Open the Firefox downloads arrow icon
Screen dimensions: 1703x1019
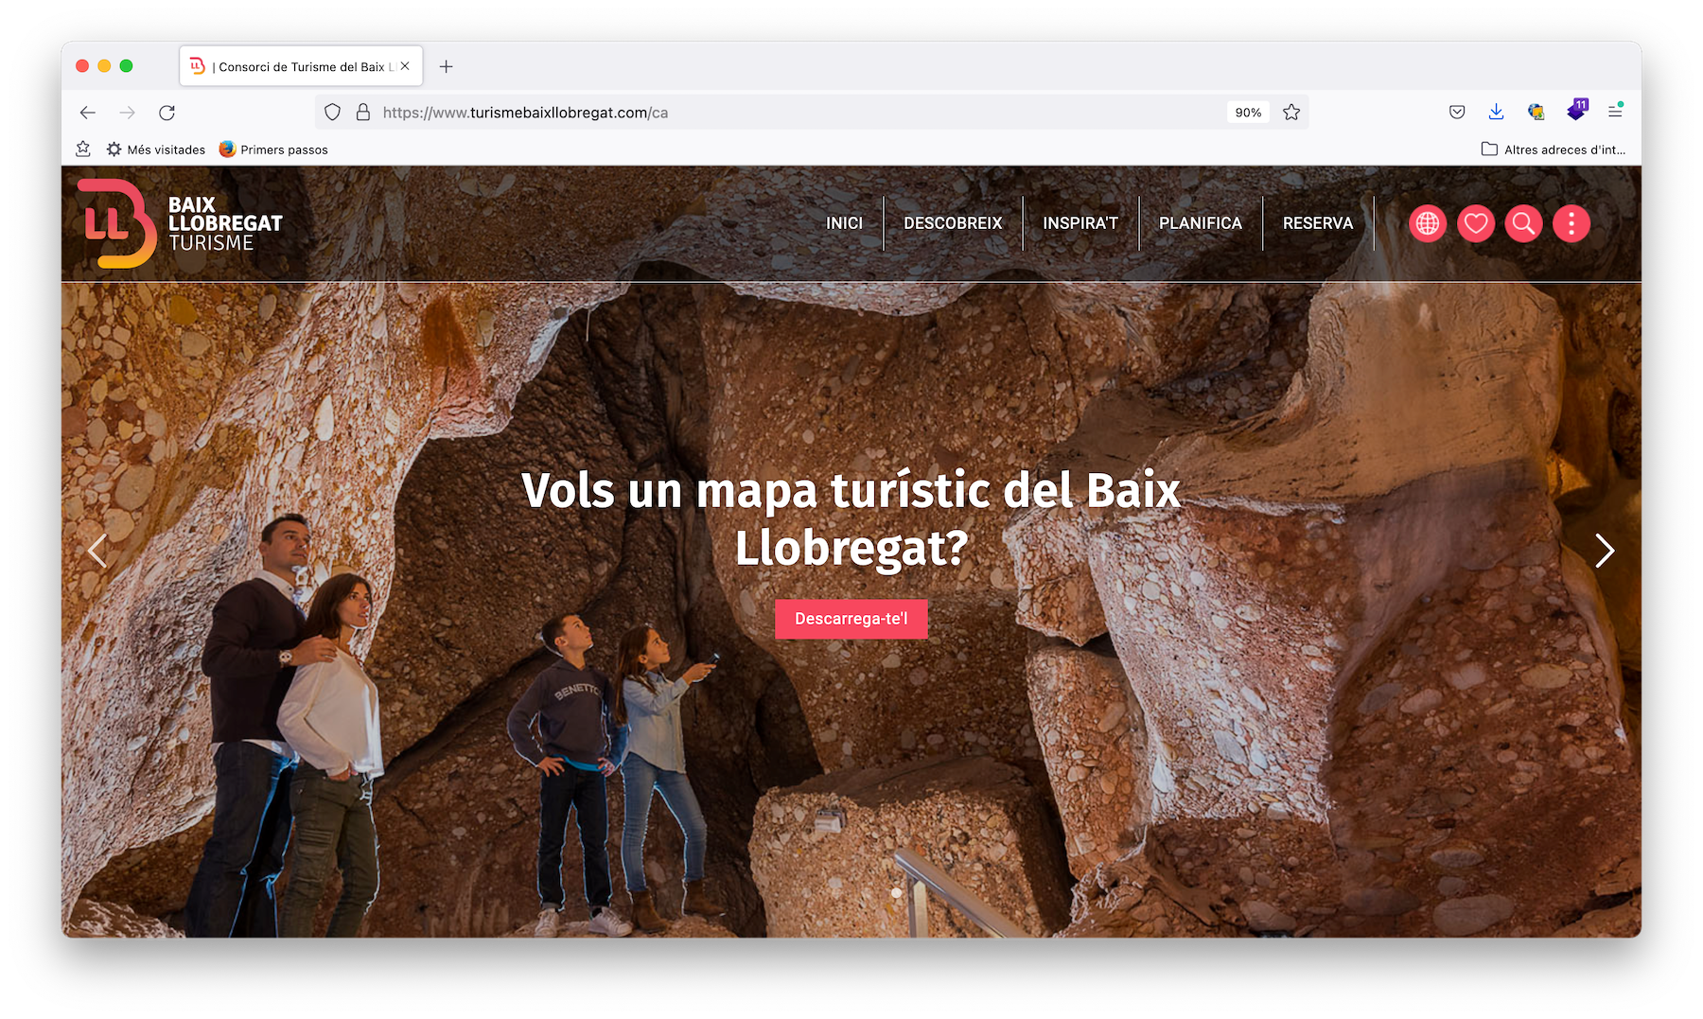click(1496, 113)
